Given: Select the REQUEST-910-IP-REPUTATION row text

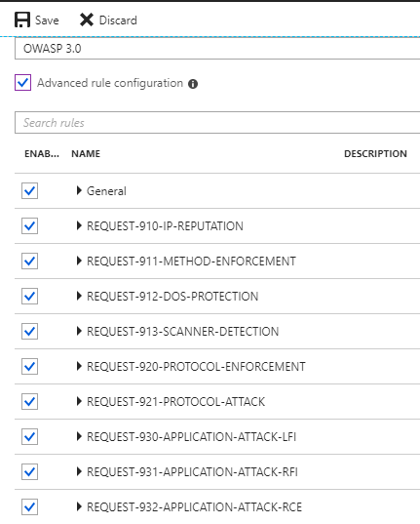Looking at the screenshot, I should [165, 226].
